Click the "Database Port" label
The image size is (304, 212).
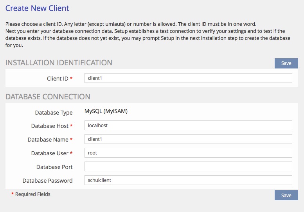54,167
